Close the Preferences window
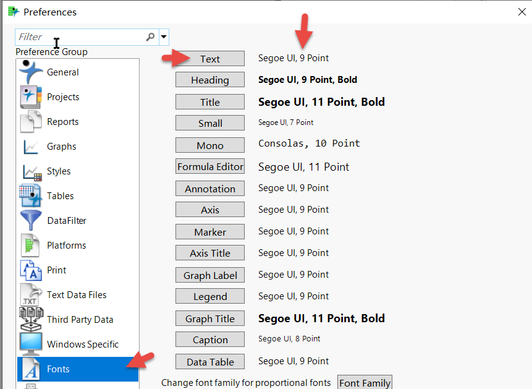This screenshot has height=389, width=532. (522, 12)
